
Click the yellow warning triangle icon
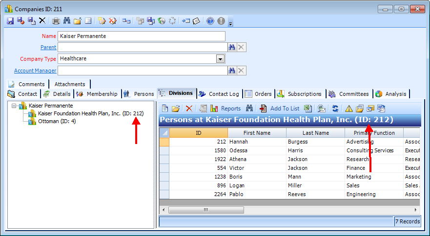click(x=349, y=109)
